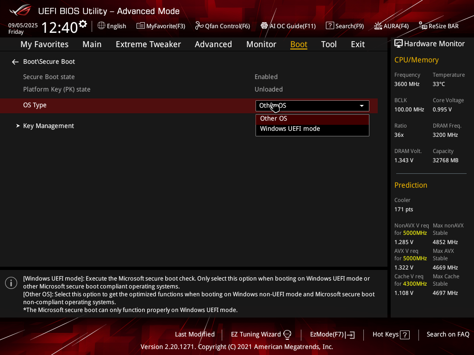The image size is (474, 355).
Task: Open MyFavorite(F3) list icon
Action: click(141, 26)
